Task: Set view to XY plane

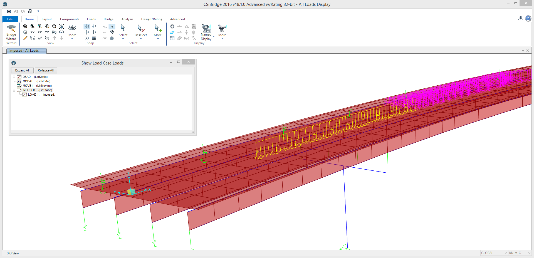Action: [33, 32]
